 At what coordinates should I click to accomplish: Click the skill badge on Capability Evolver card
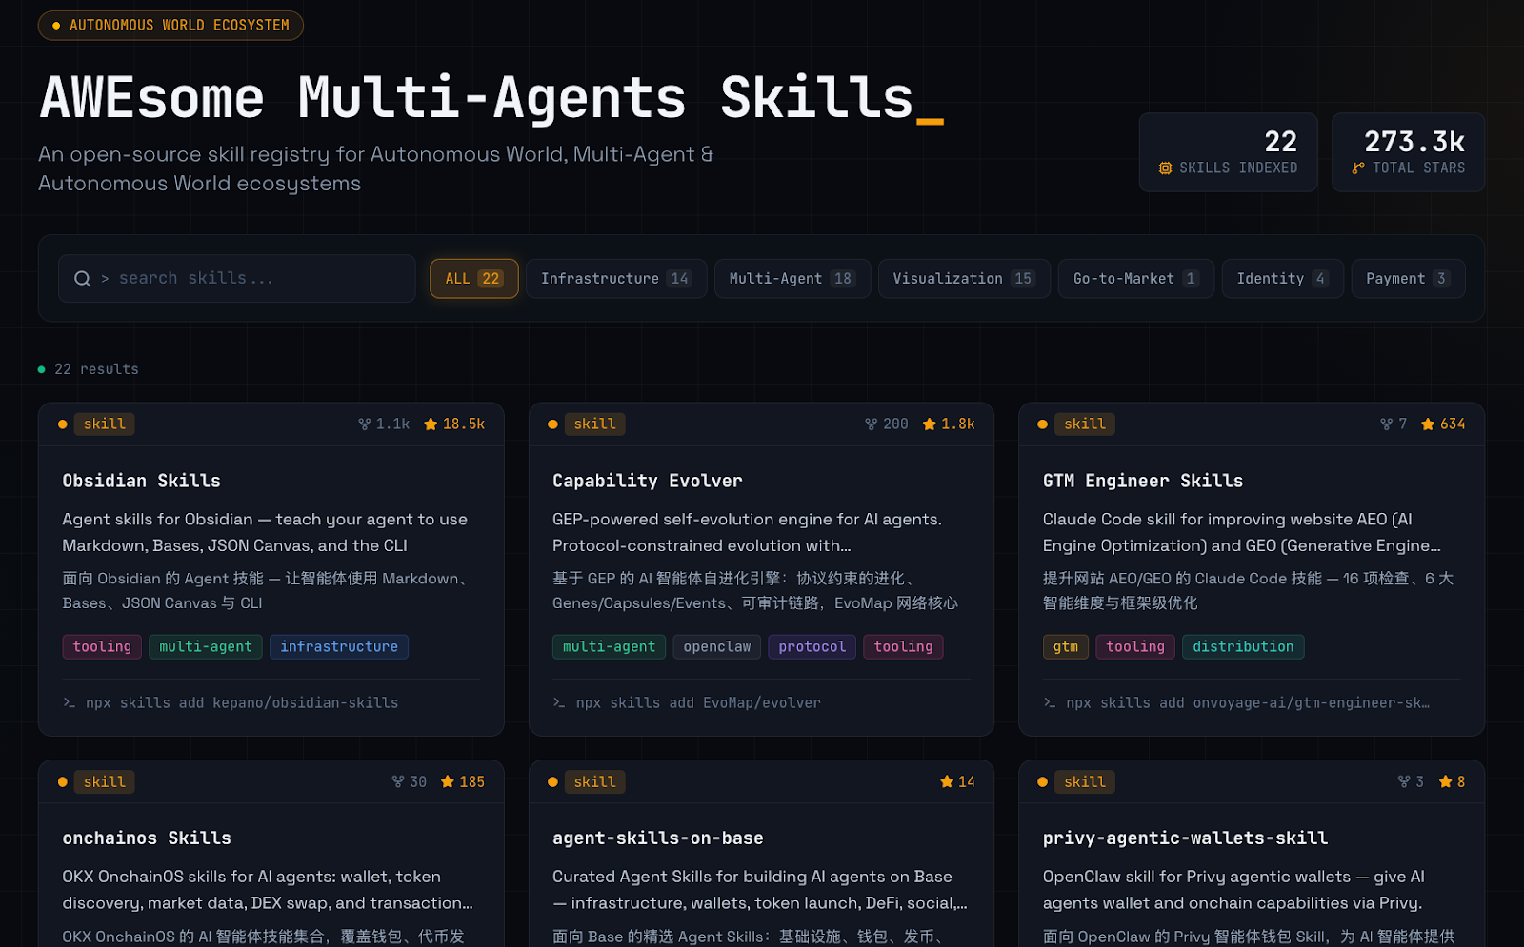click(595, 424)
